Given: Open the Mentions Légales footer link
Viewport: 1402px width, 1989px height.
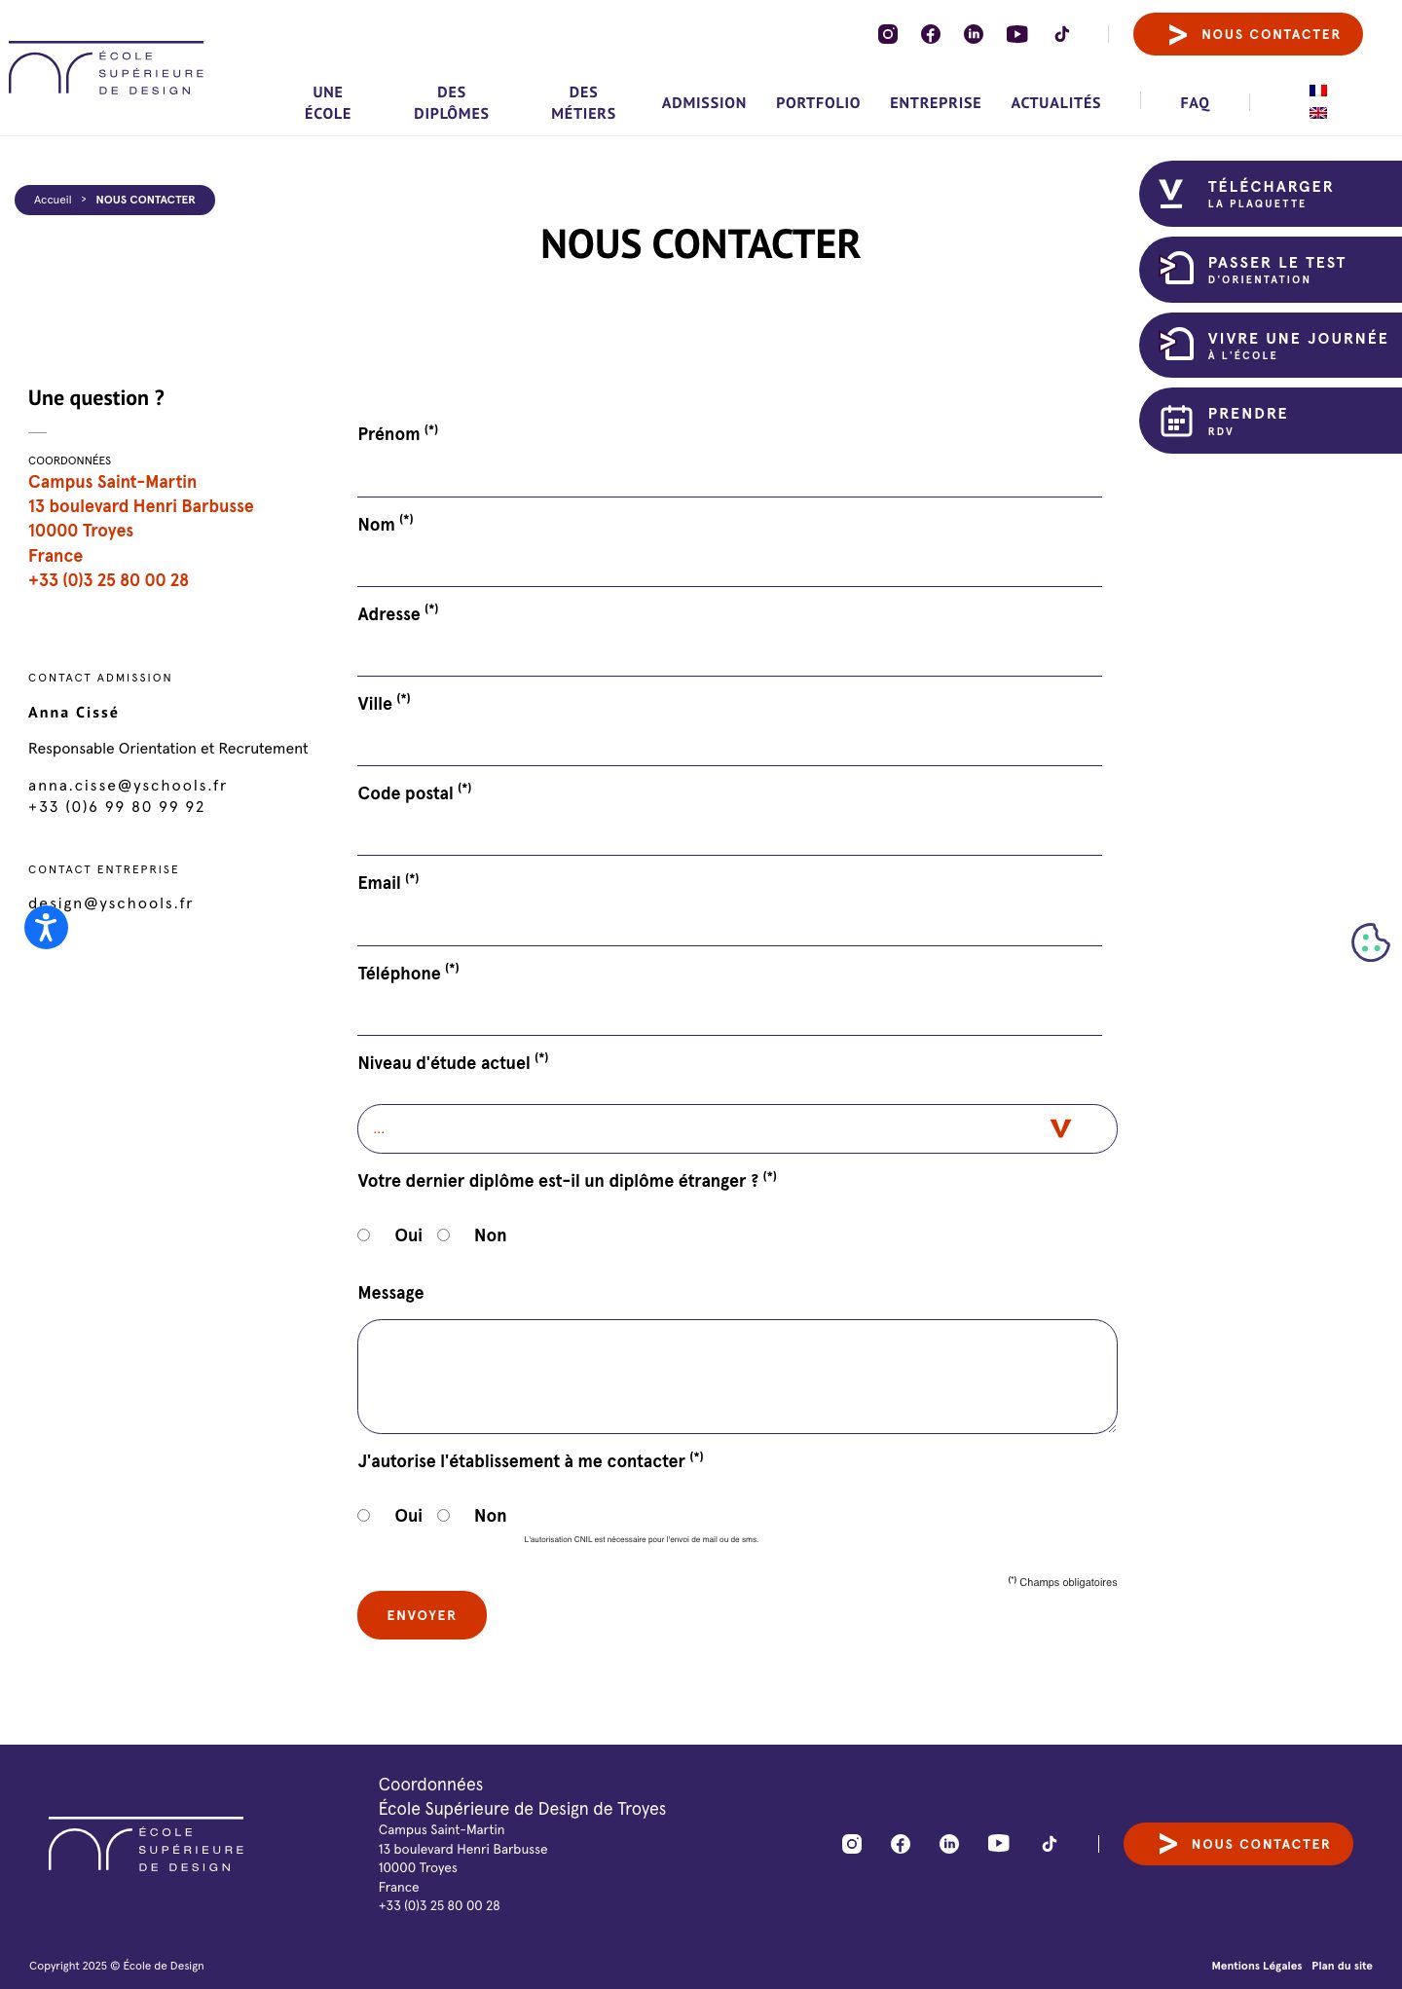Looking at the screenshot, I should pos(1256,1966).
